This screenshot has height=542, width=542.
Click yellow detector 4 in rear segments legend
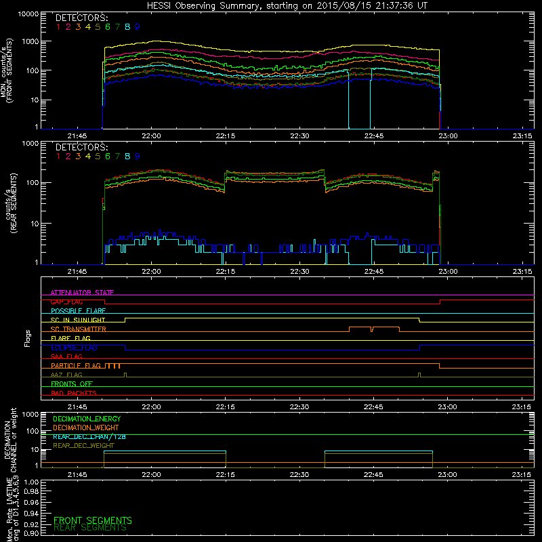[x=88, y=157]
